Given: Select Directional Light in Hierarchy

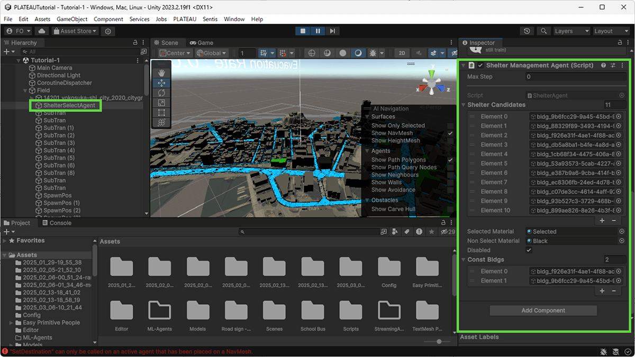Looking at the screenshot, I should 58,76.
